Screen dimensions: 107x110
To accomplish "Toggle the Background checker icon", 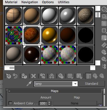I will tap(104, 23).
